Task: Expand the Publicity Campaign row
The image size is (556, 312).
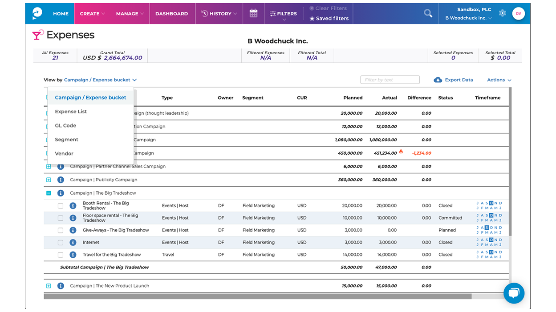Action: [48, 180]
